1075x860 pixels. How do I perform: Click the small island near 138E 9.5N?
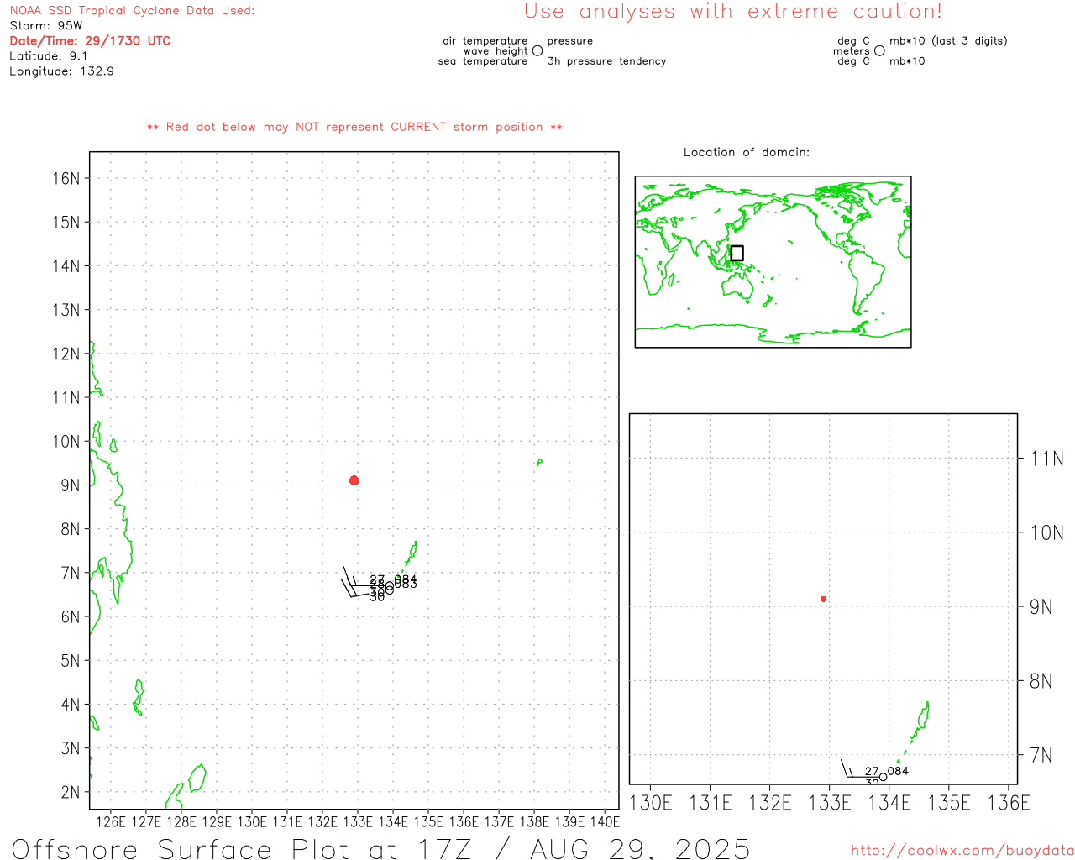tap(539, 462)
